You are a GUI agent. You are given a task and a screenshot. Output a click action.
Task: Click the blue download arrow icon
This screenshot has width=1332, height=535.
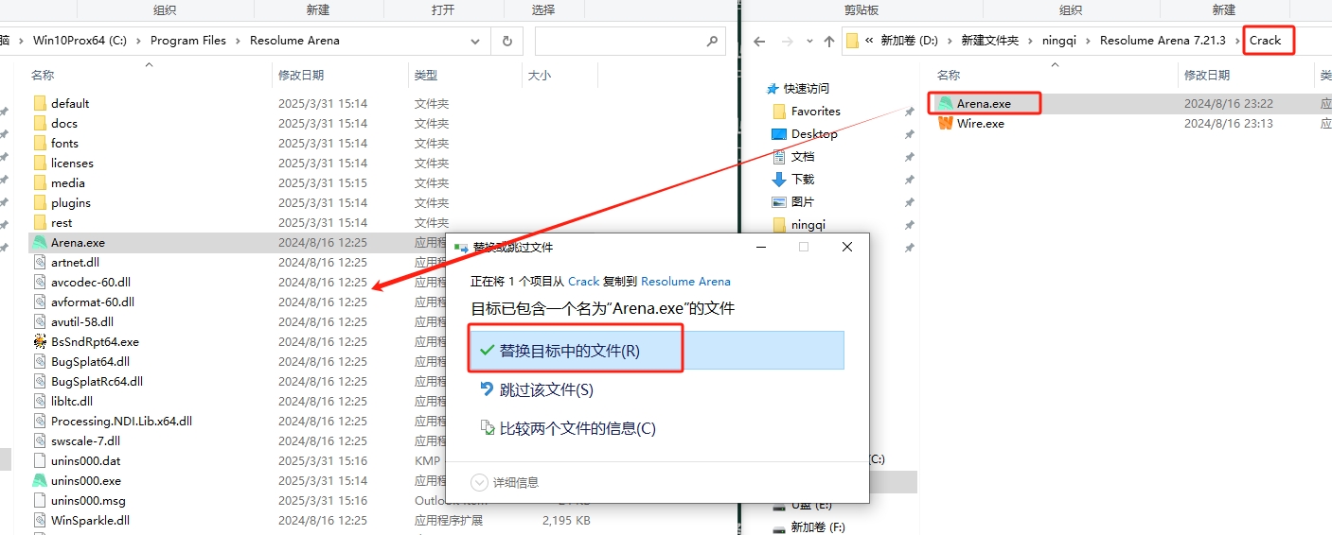point(779,179)
